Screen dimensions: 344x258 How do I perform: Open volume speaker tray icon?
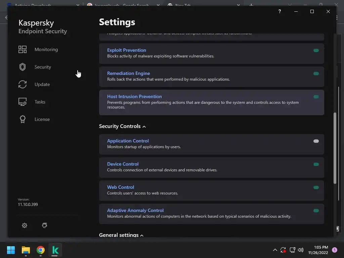(x=301, y=250)
